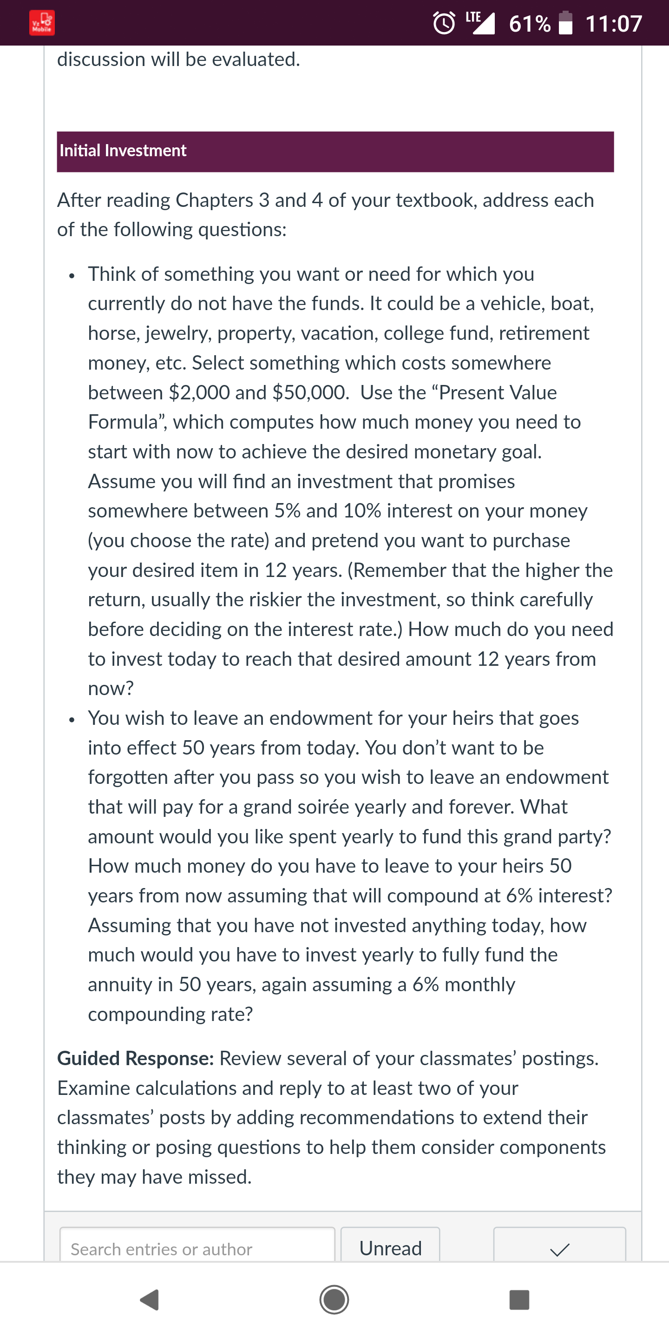The height and width of the screenshot is (1339, 669).
Task: Focus the Search entries or author field
Action: (197, 1246)
